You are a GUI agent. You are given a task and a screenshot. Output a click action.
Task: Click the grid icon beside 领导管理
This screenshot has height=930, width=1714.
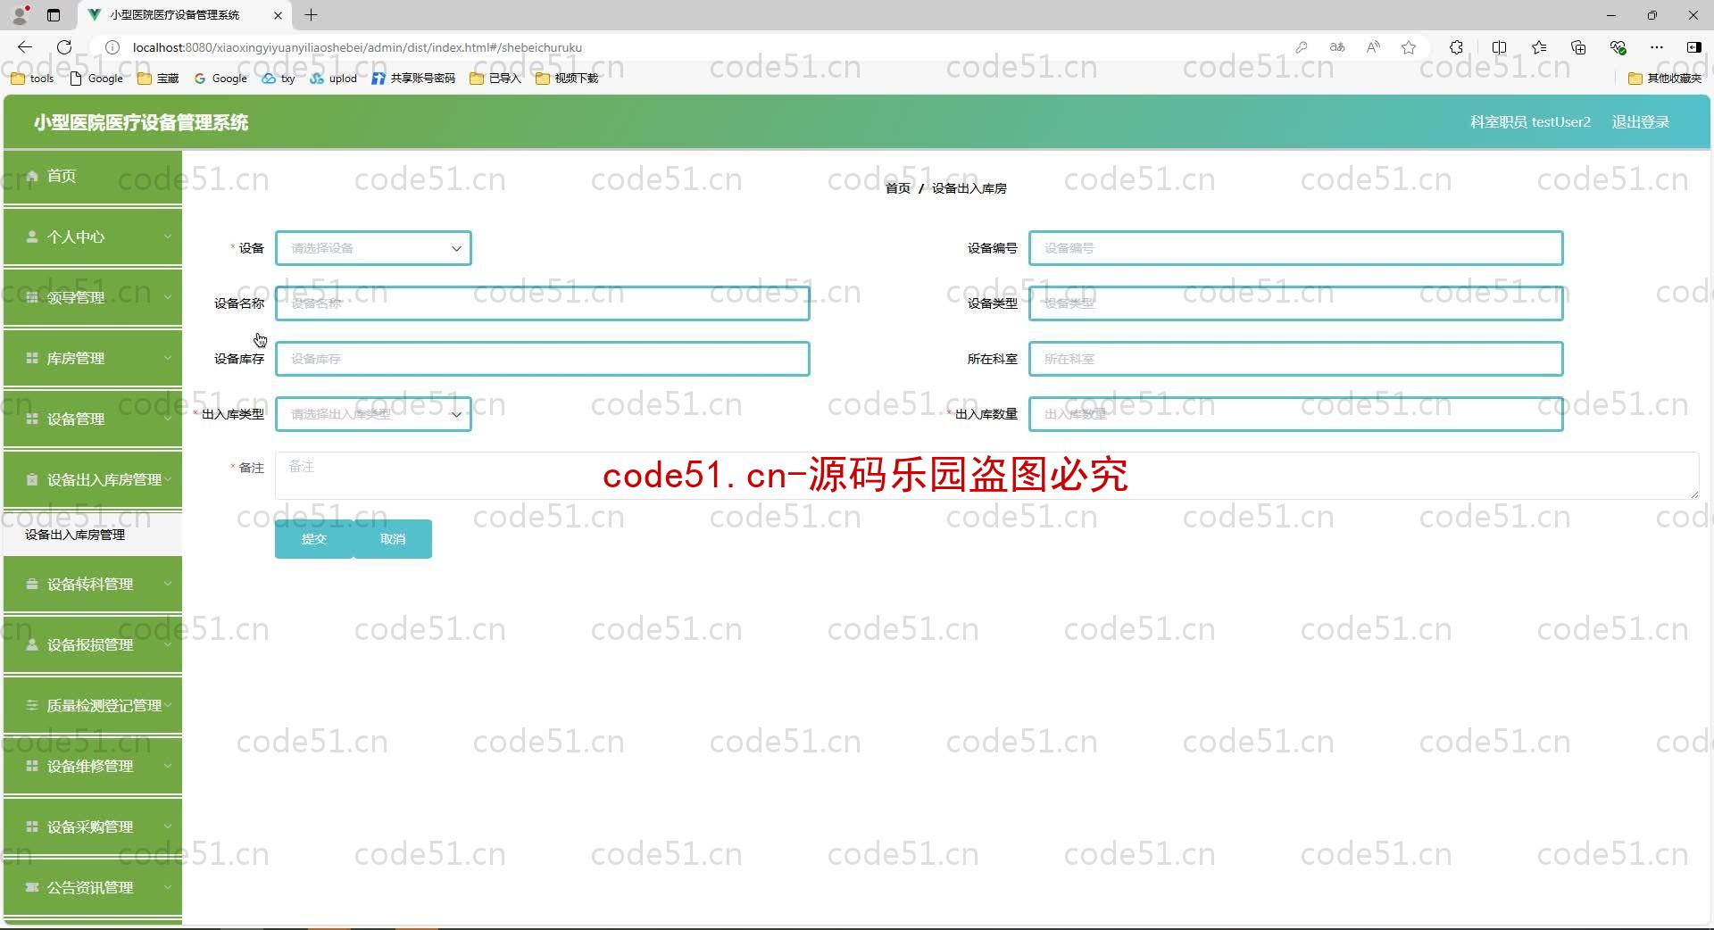(32, 297)
